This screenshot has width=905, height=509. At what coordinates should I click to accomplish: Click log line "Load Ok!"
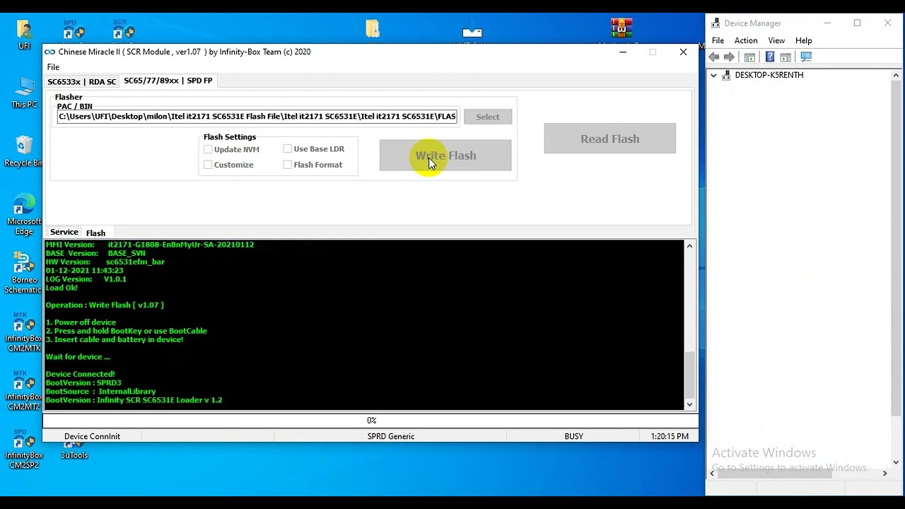coord(62,288)
